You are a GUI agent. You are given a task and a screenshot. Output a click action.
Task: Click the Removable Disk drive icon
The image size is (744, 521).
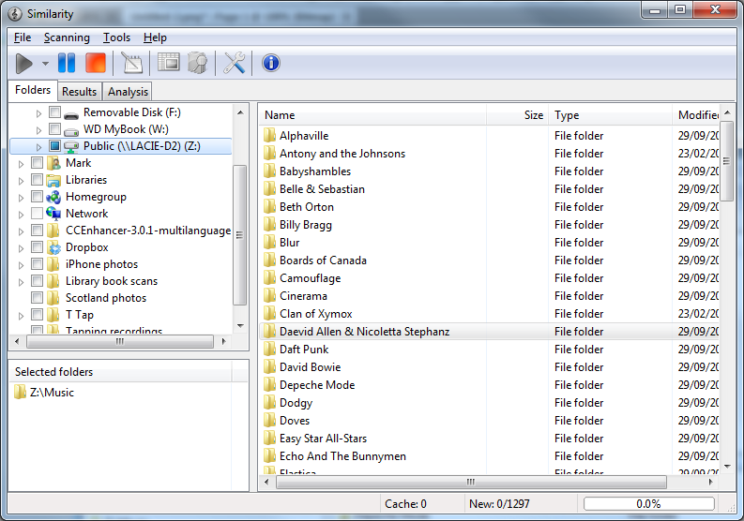click(71, 115)
